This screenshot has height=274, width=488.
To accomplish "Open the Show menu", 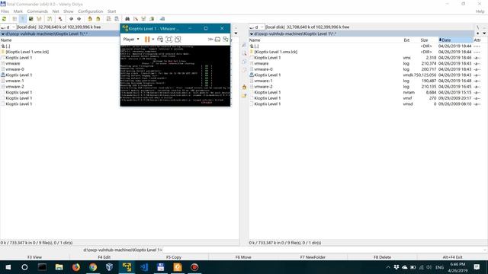I will [x=68, y=11].
